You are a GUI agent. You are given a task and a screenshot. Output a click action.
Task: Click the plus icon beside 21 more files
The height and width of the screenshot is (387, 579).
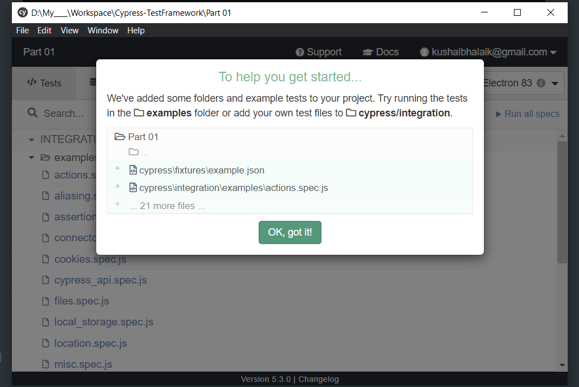pos(117,203)
